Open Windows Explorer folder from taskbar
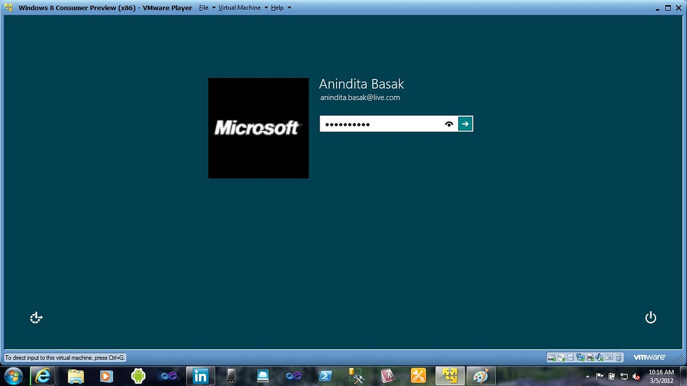This screenshot has height=386, width=687. click(x=76, y=376)
